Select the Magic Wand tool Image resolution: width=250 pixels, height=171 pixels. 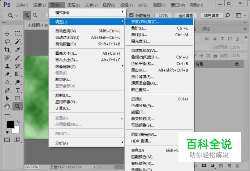click(18, 42)
